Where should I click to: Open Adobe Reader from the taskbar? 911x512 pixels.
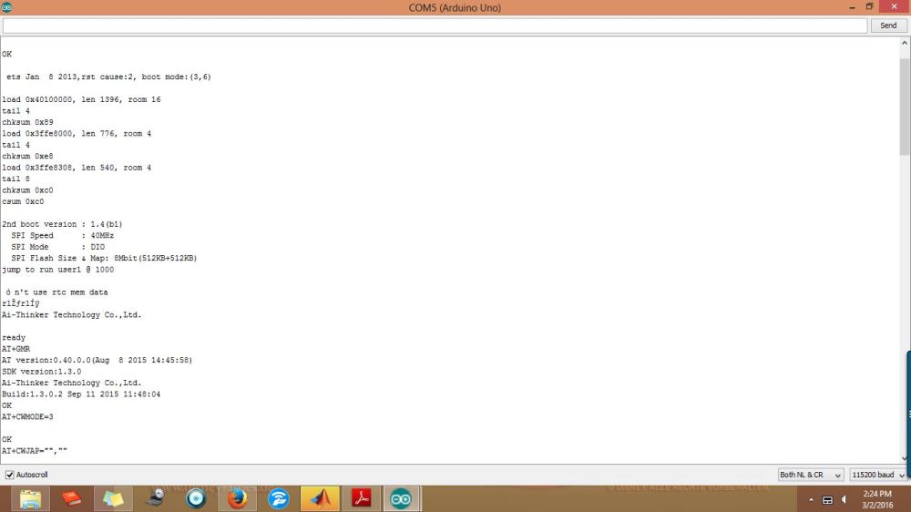[x=361, y=498]
